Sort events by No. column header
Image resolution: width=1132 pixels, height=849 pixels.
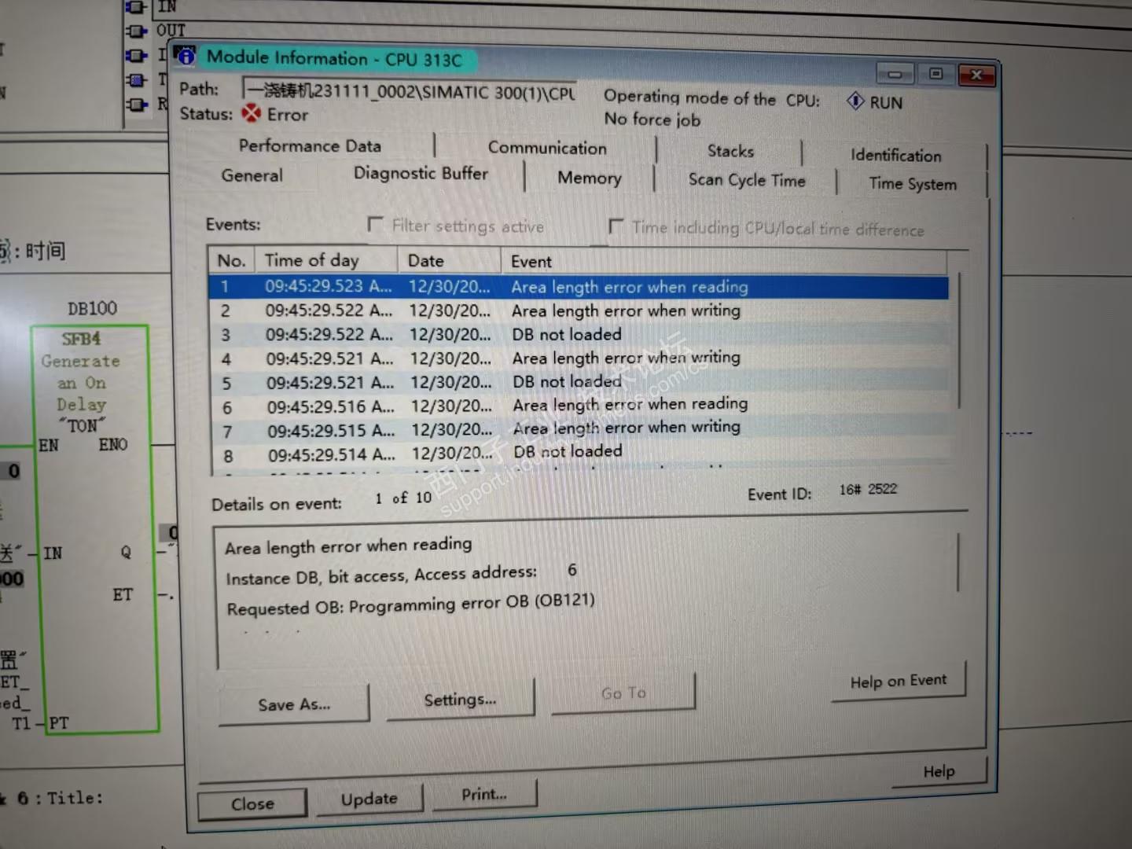(231, 260)
